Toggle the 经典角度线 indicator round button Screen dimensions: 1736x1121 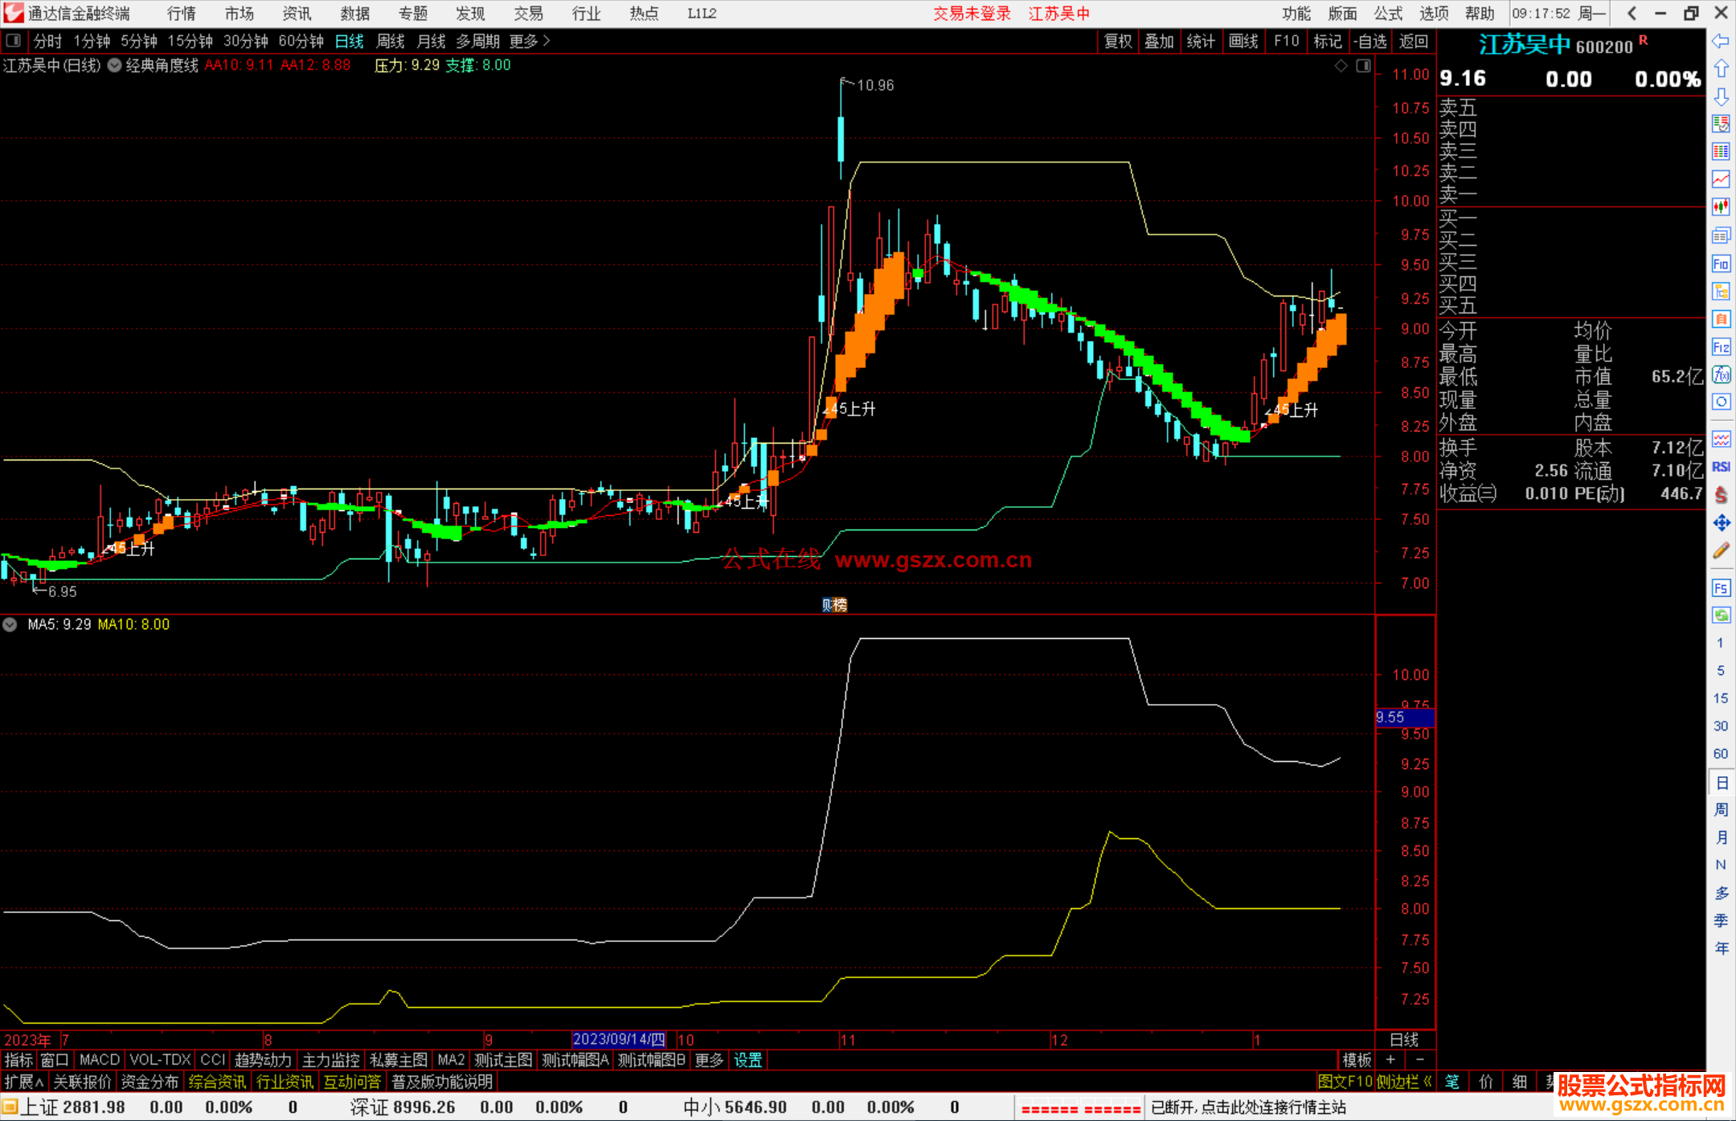coord(115,66)
